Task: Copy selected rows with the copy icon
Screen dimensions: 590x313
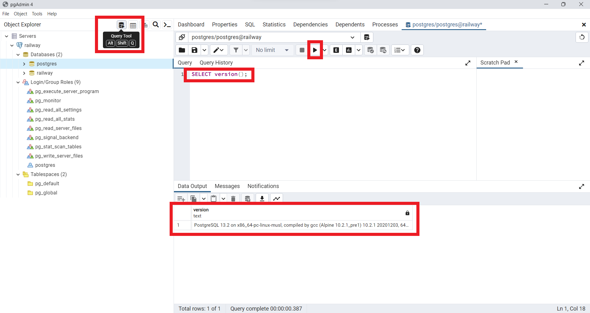Action: [x=194, y=199]
